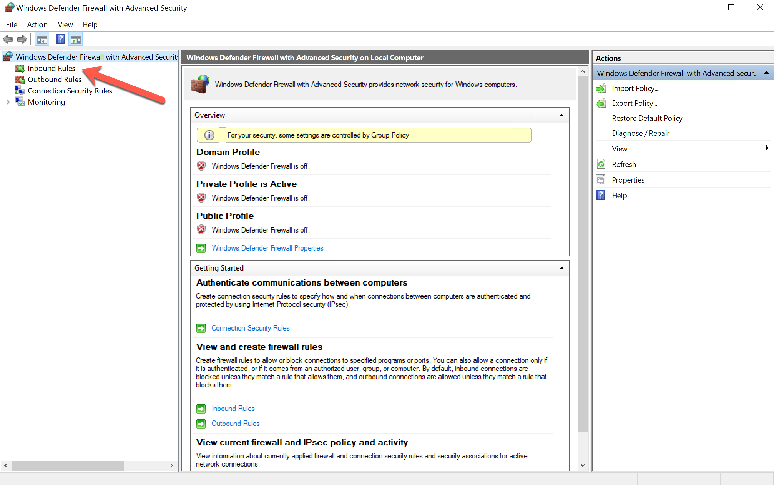The width and height of the screenshot is (774, 485).
Task: Click the Import Policy icon
Action: [600, 88]
